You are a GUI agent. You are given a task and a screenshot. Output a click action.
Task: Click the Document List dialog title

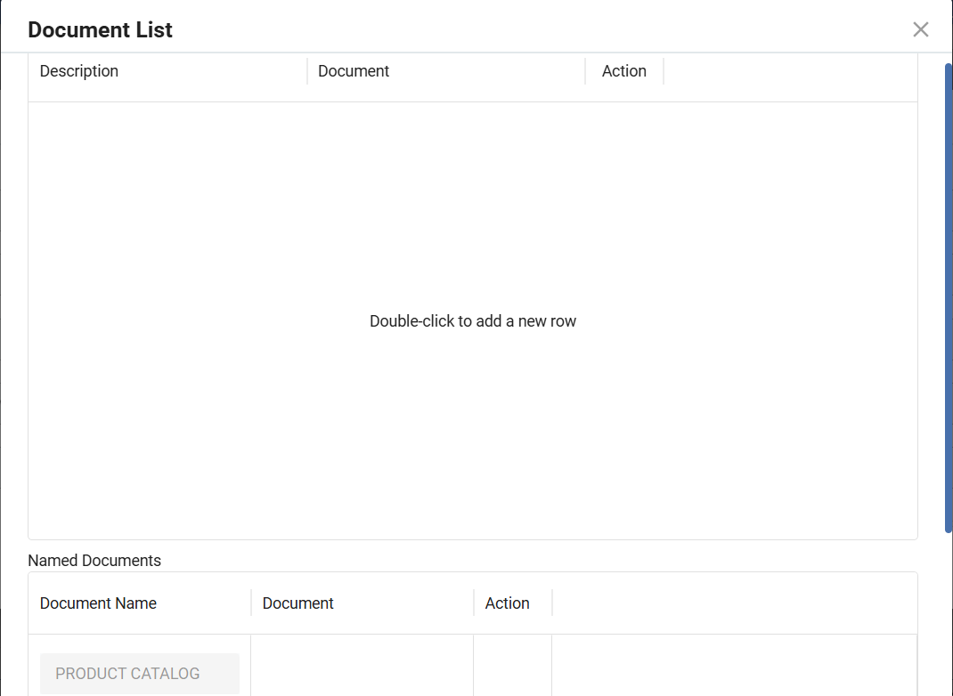point(100,29)
